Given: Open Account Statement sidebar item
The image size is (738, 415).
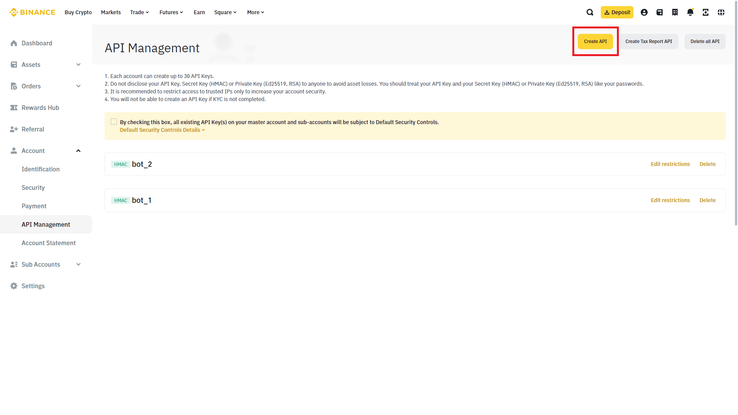Looking at the screenshot, I should 48,243.
